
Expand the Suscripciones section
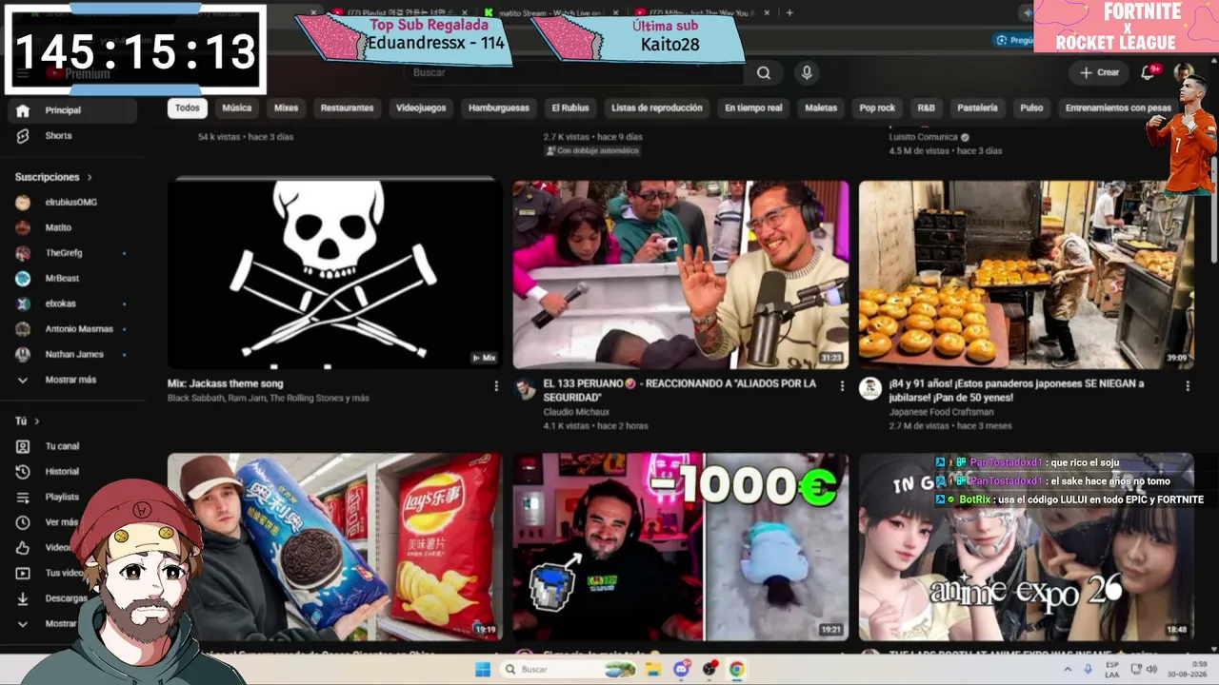click(x=54, y=177)
